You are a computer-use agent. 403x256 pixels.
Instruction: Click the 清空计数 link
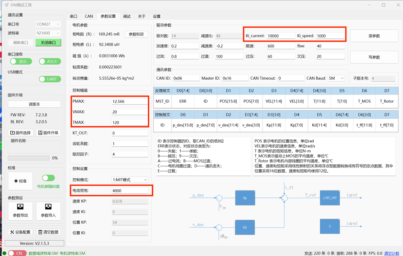pyautogui.click(x=391, y=253)
